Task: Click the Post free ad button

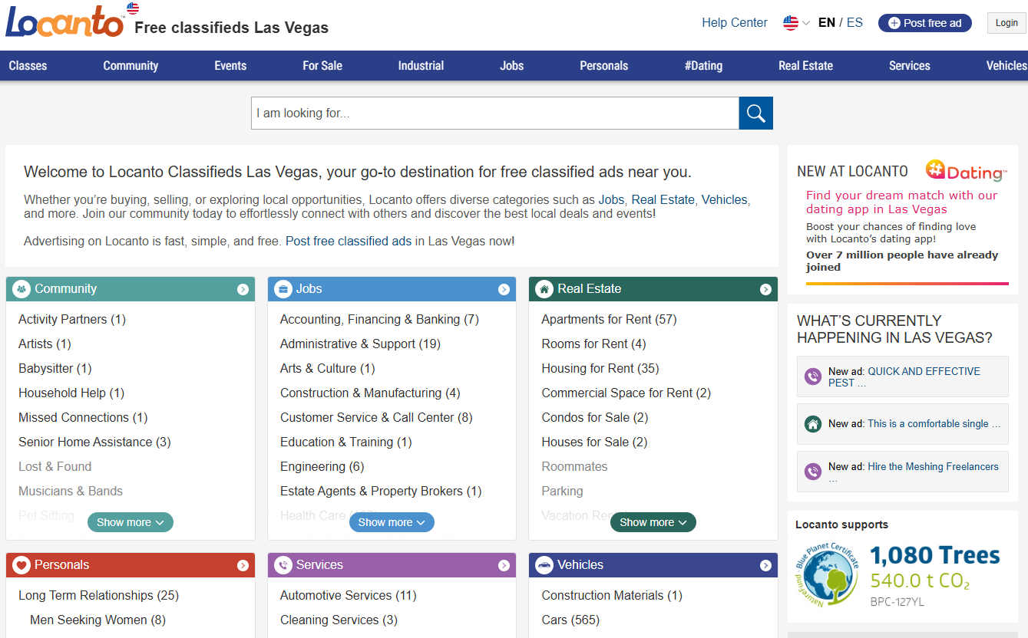Action: (x=925, y=23)
